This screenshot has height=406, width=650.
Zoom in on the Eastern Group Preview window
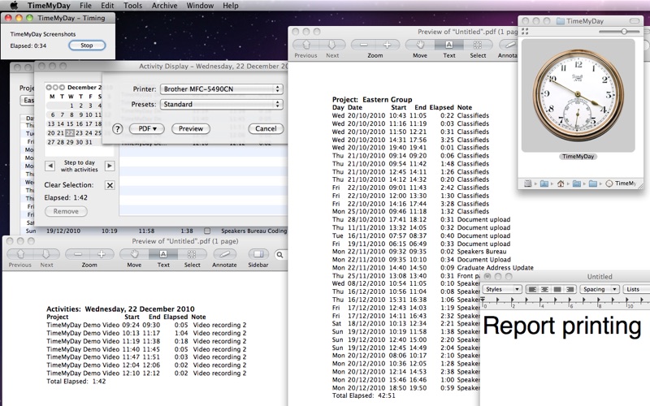[388, 45]
